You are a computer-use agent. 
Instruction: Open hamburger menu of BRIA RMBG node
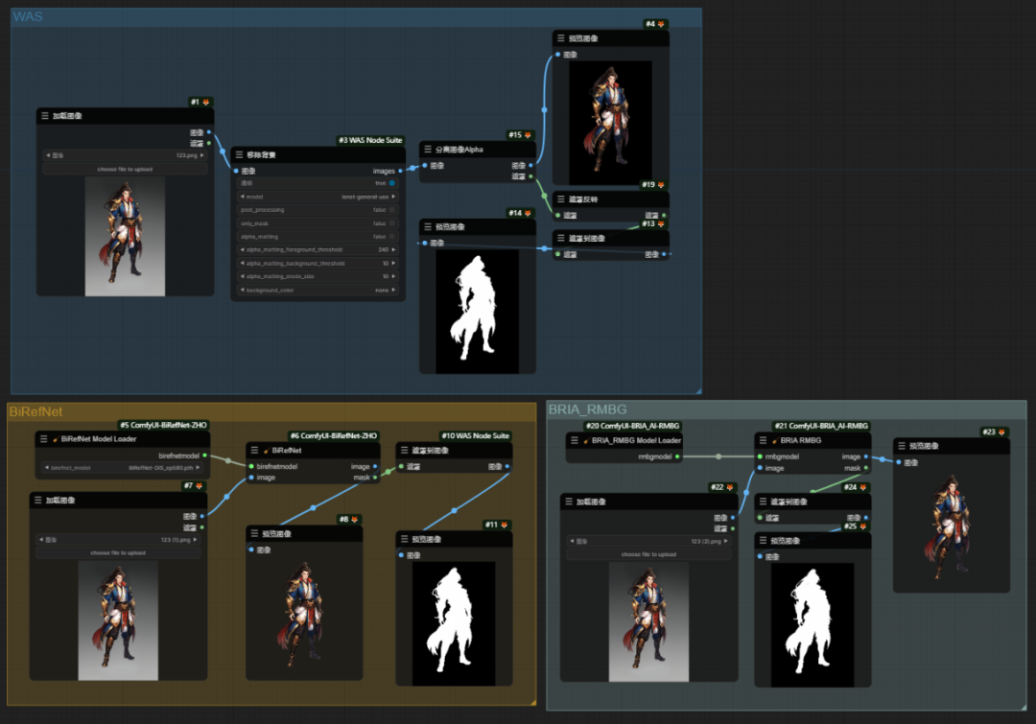click(764, 440)
